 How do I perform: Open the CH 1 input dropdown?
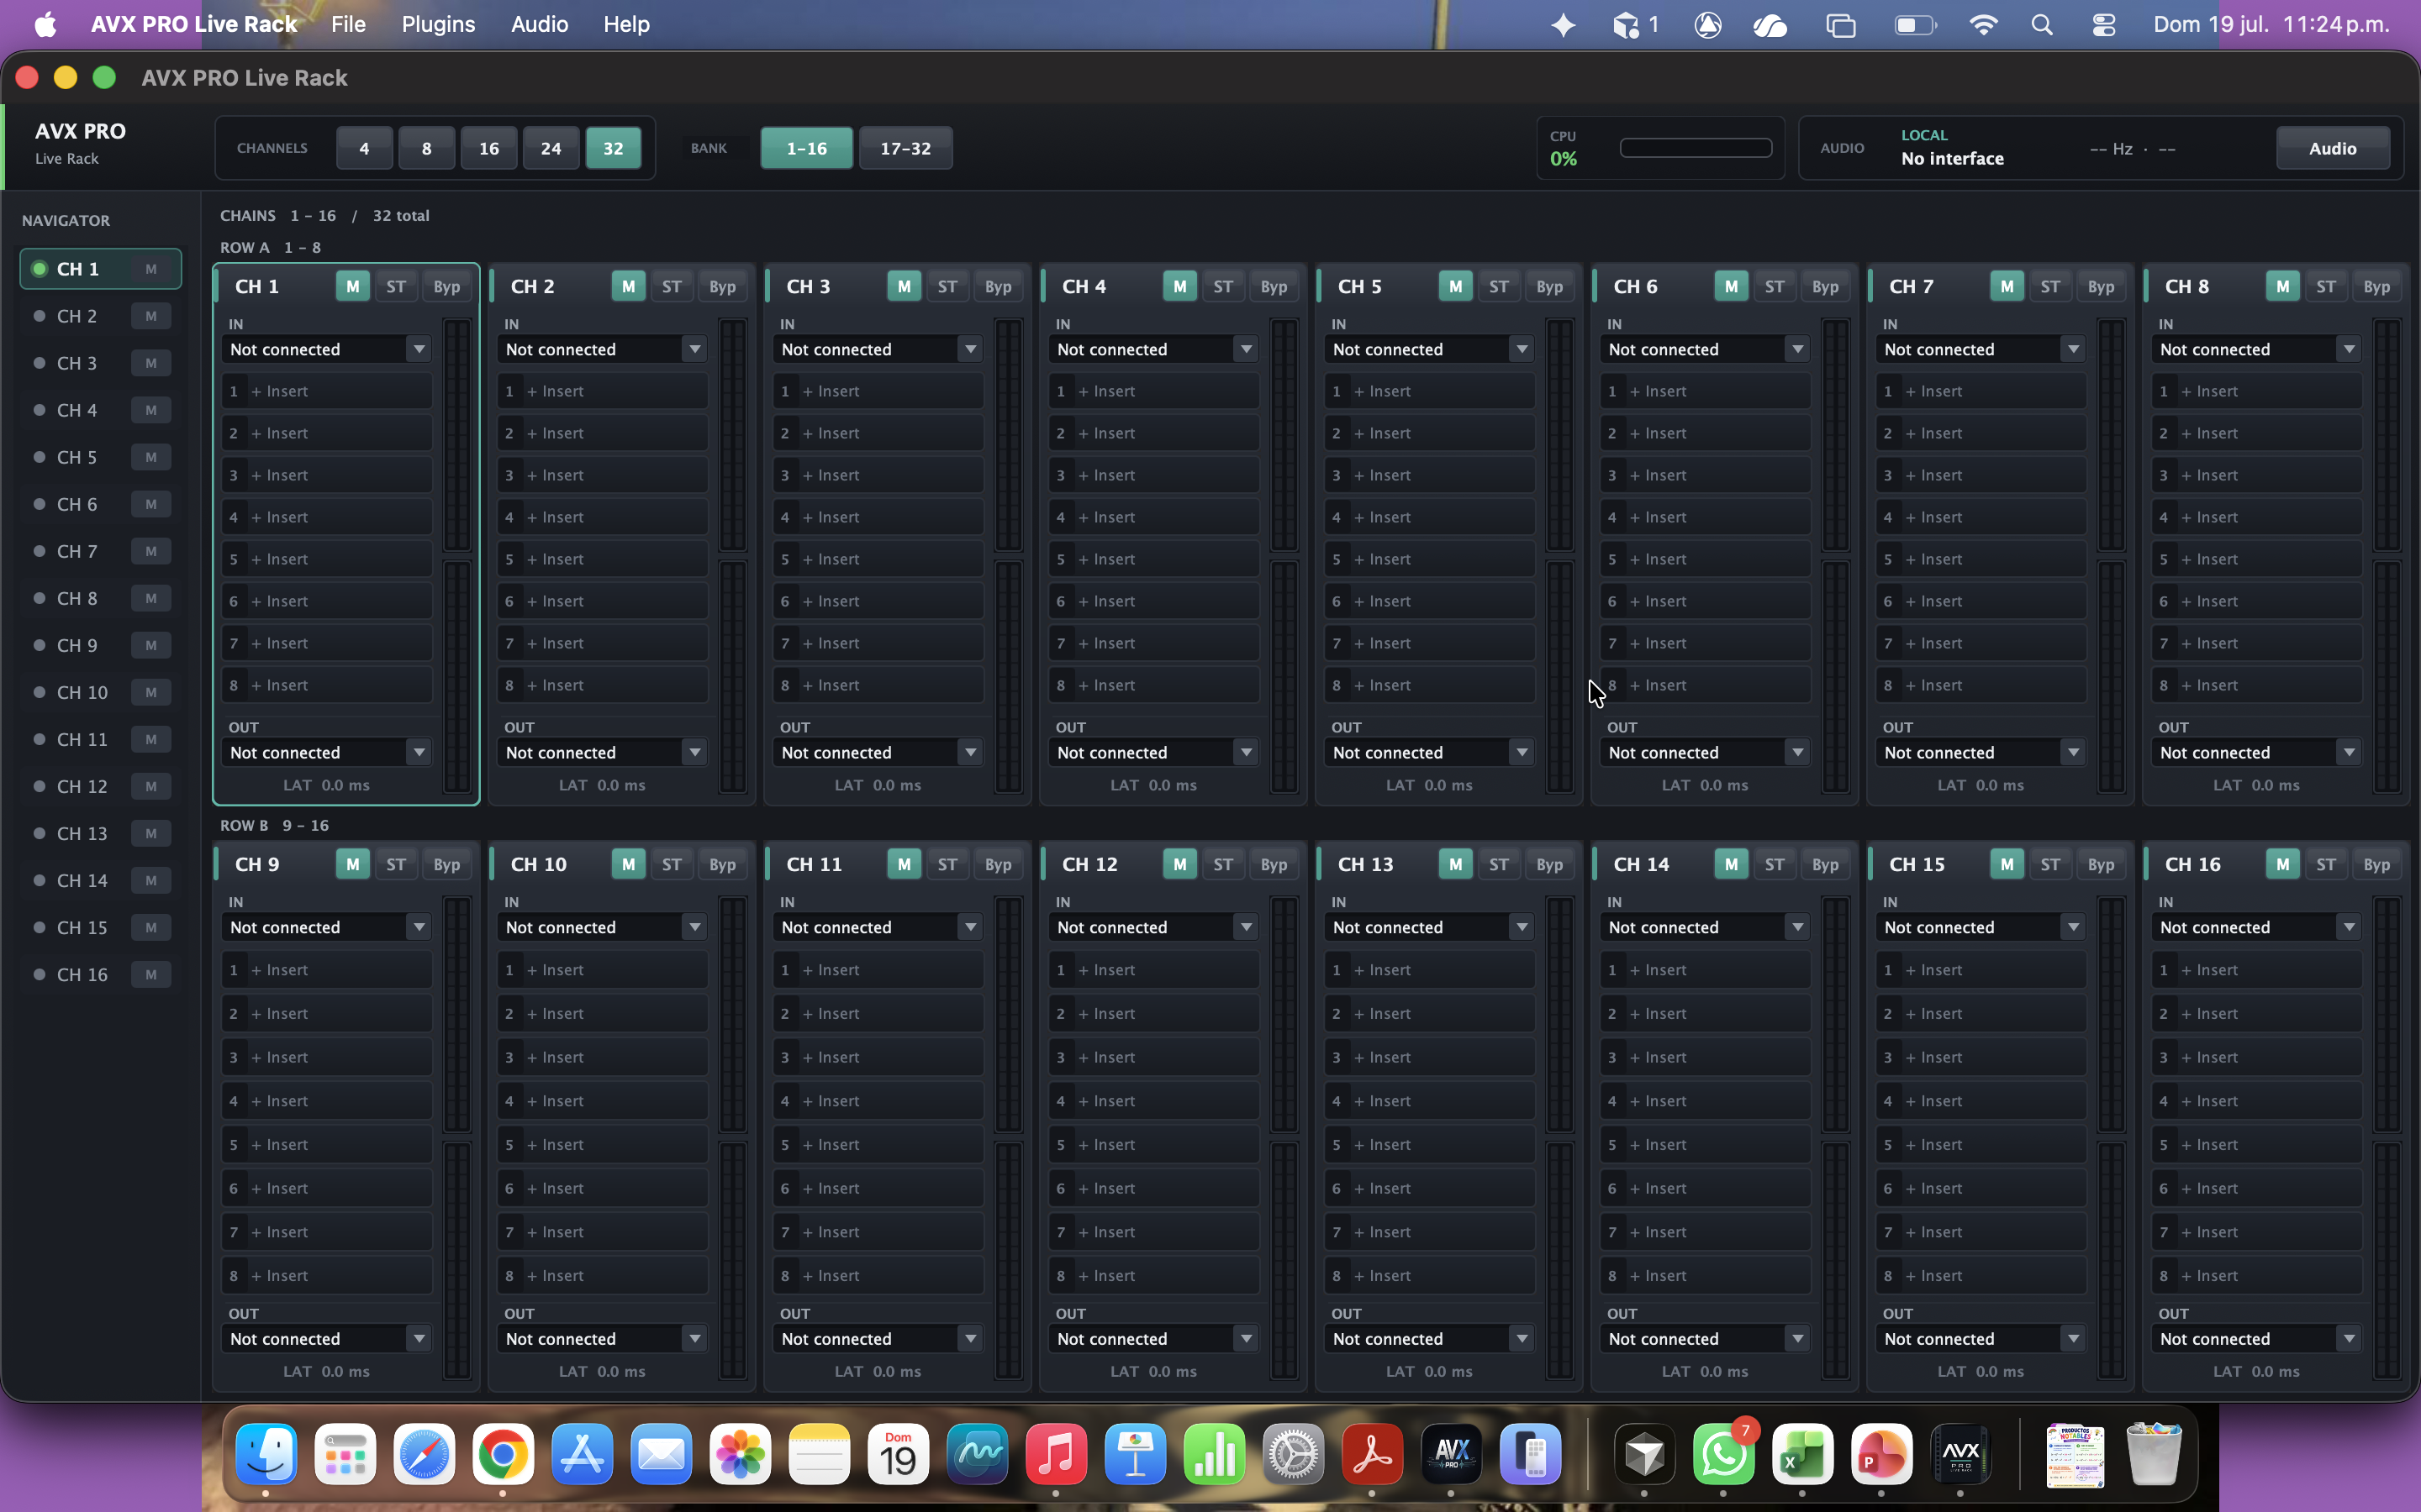pyautogui.click(x=326, y=349)
